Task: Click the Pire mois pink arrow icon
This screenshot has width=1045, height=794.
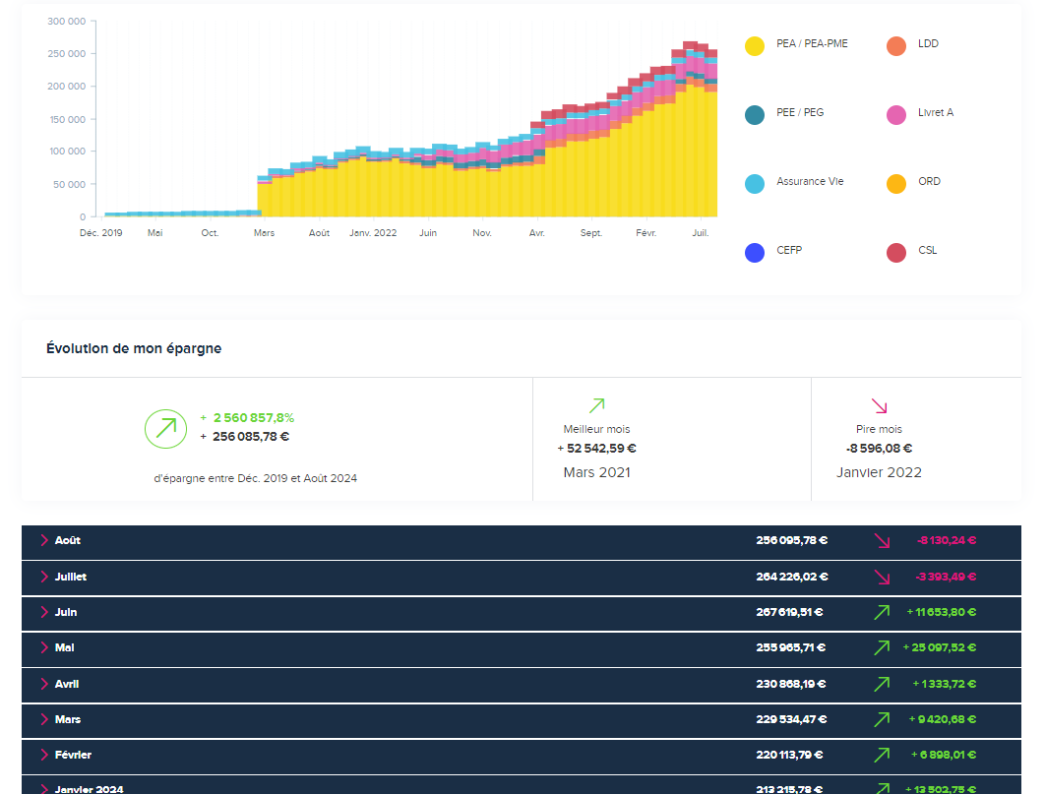Action: point(879,405)
